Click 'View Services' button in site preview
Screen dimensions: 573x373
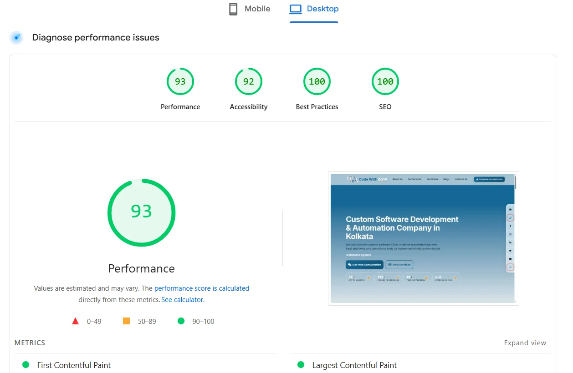click(399, 264)
